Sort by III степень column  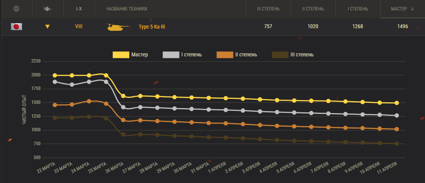[x=268, y=9]
